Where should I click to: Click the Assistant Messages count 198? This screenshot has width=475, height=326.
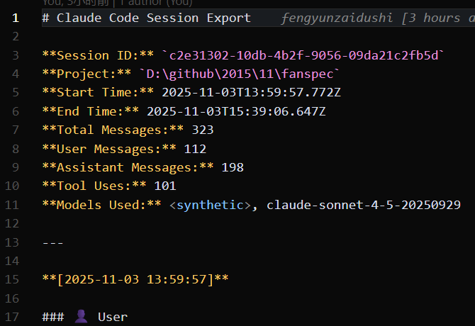pyautogui.click(x=232, y=167)
